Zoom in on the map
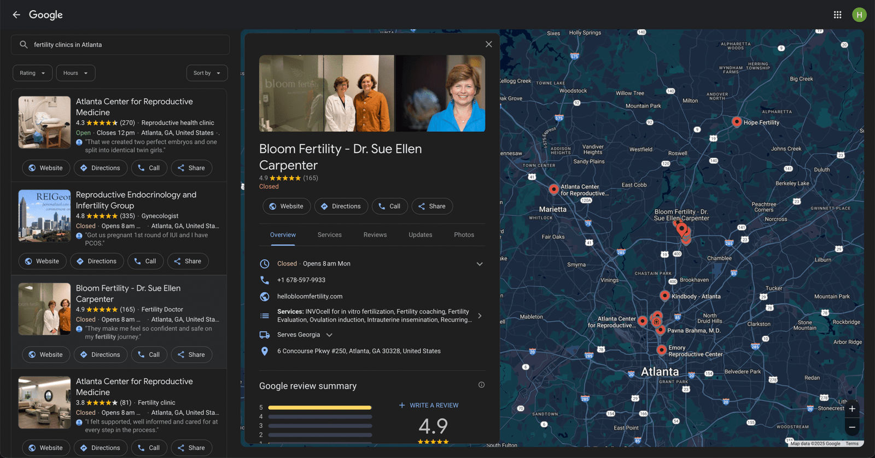Viewport: 875px width, 458px height. (x=852, y=409)
